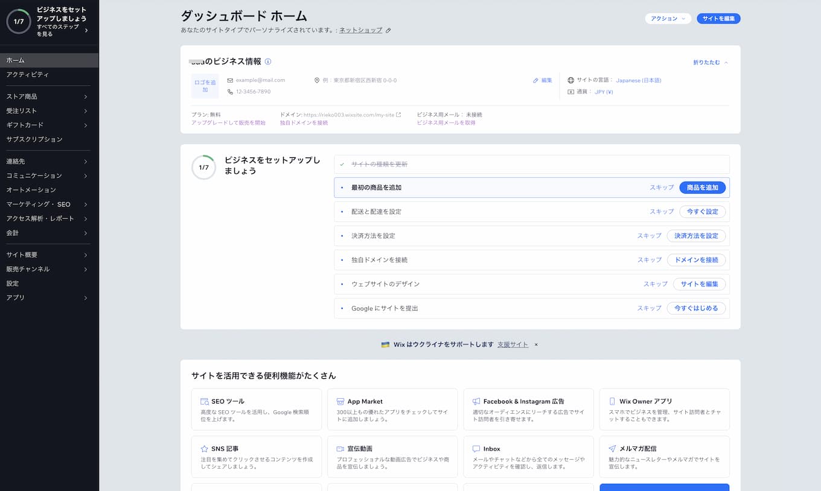
Task: Click the 編集 link in business info
Action: (543, 80)
